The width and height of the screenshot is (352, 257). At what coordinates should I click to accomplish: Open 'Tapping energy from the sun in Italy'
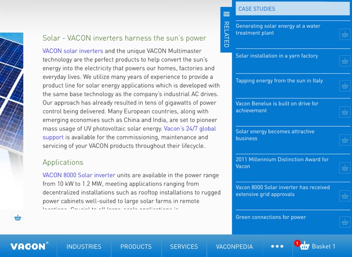point(279,81)
